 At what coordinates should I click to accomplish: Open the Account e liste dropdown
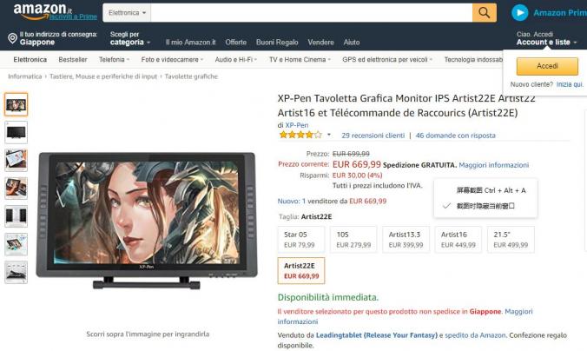(546, 38)
